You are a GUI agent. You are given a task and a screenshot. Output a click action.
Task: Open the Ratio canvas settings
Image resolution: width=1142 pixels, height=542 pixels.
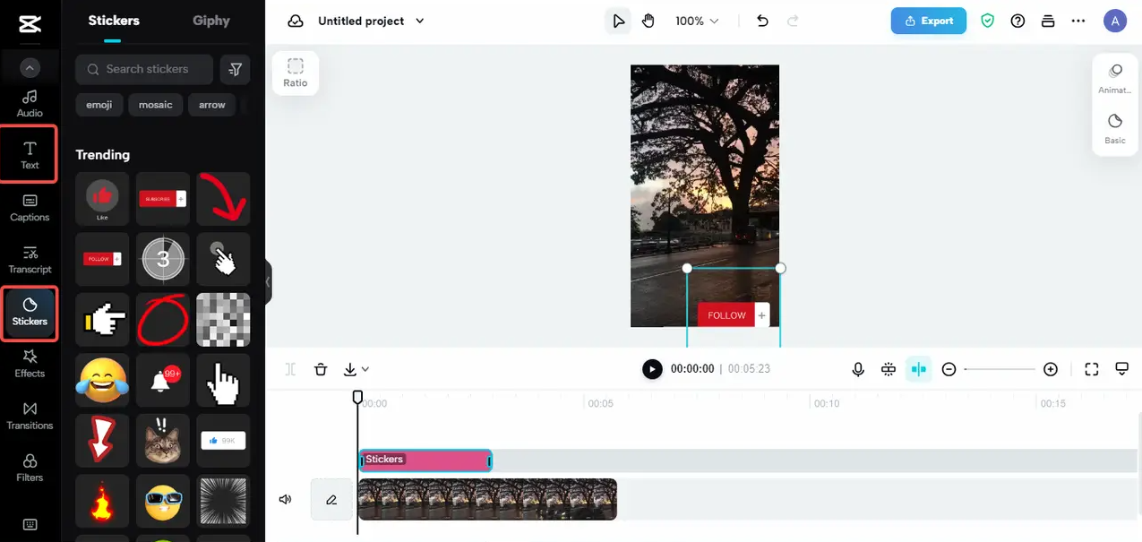point(296,73)
